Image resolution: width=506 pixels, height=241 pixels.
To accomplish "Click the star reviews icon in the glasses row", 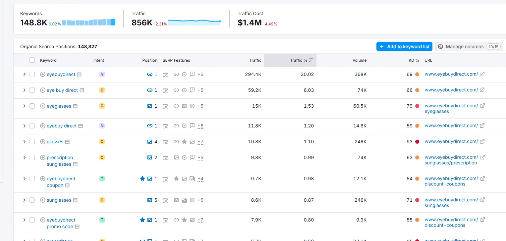I will 184,142.
